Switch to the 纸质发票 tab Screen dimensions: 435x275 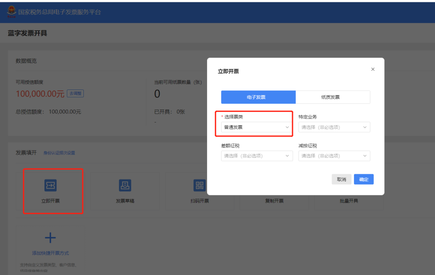coord(333,97)
